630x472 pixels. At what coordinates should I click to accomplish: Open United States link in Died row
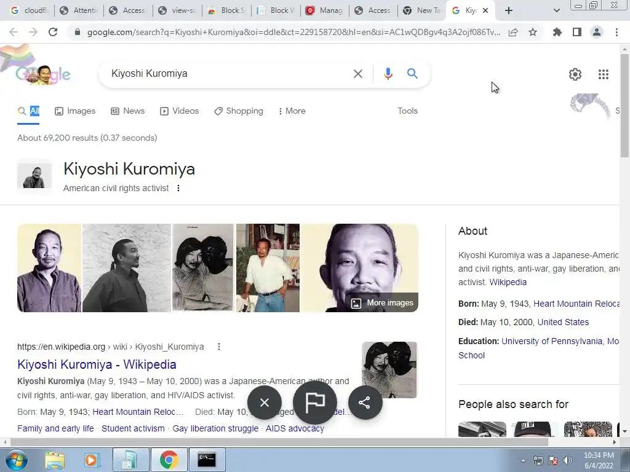tap(563, 322)
